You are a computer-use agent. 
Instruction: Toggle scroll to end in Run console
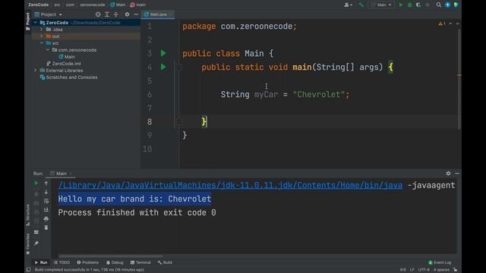(46, 210)
